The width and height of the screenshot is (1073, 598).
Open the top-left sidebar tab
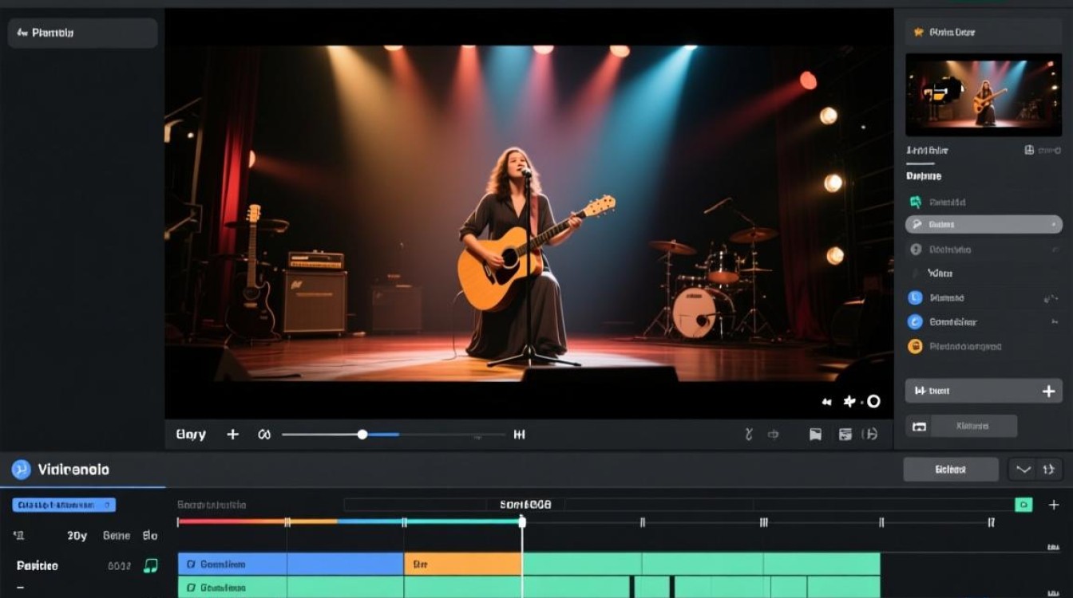coord(83,33)
